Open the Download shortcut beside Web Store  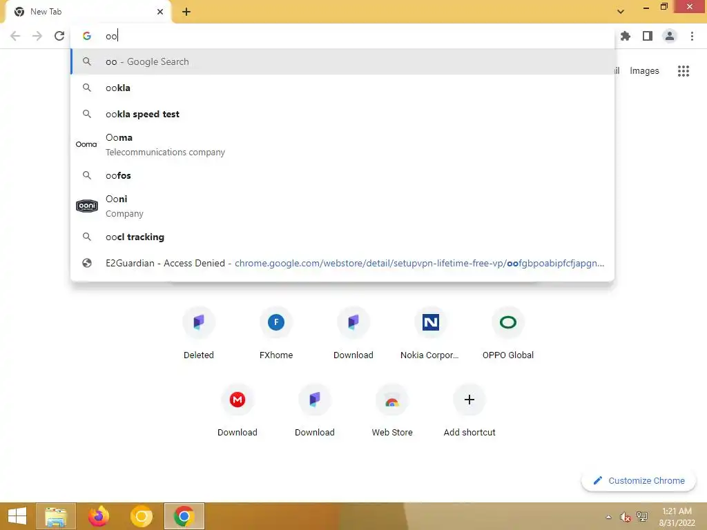(315, 411)
